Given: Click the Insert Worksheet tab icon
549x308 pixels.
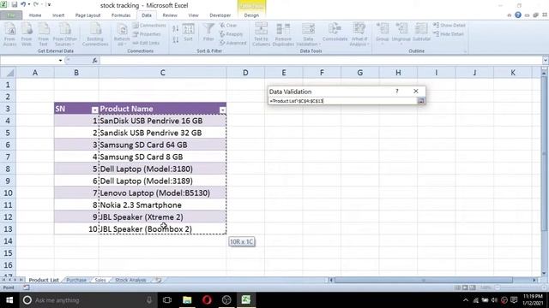Looking at the screenshot, I should tap(159, 280).
